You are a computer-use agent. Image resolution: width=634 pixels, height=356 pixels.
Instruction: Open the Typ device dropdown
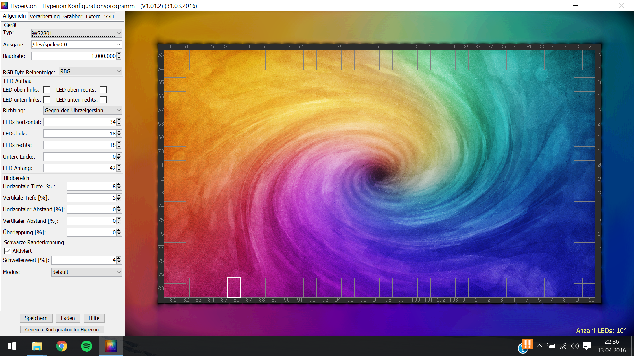point(77,33)
